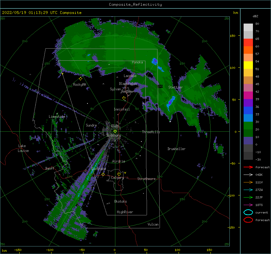271x254 pixels.
Task: Click the yellow diamond marker below RedDeer
Action: [124, 98]
